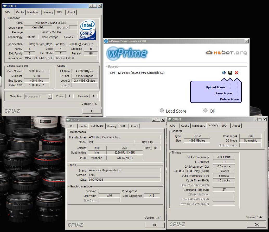Switch to Cache tab in top CPU-Z window
This screenshot has height=232, width=269.
click(20, 12)
